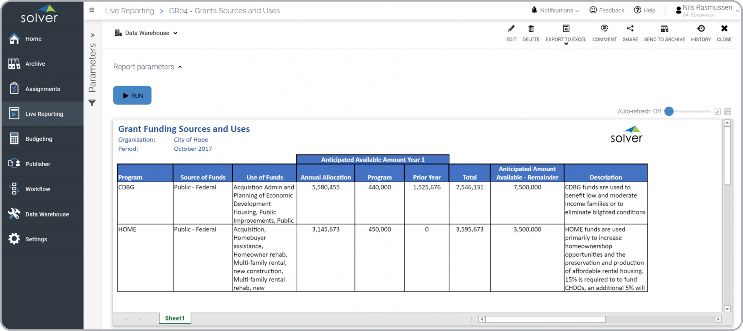Click the vertical scrollbar down arrow
The height and width of the screenshot is (331, 743).
point(727,309)
